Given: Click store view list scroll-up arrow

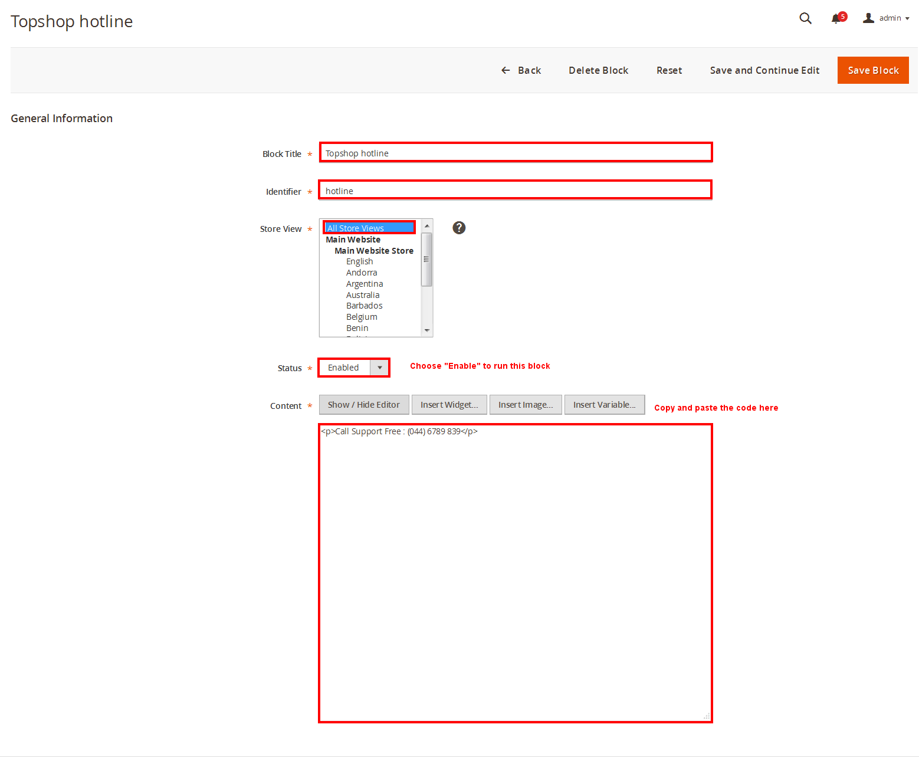Looking at the screenshot, I should coord(427,226).
